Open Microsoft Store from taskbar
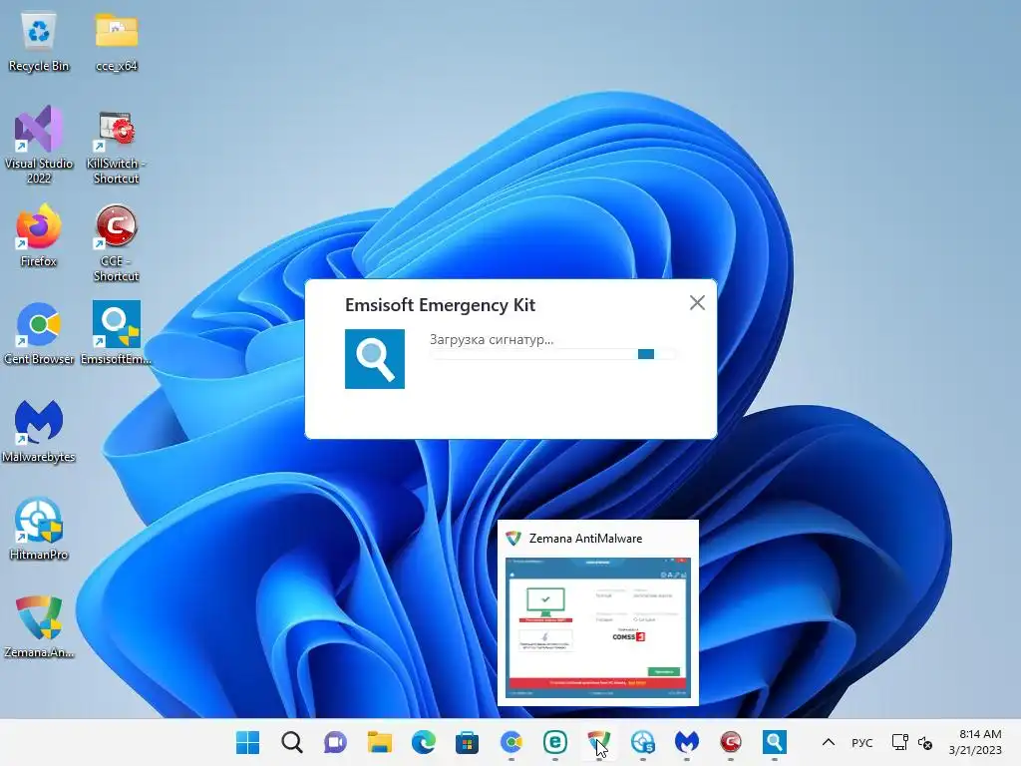This screenshot has height=766, width=1021. click(x=467, y=742)
